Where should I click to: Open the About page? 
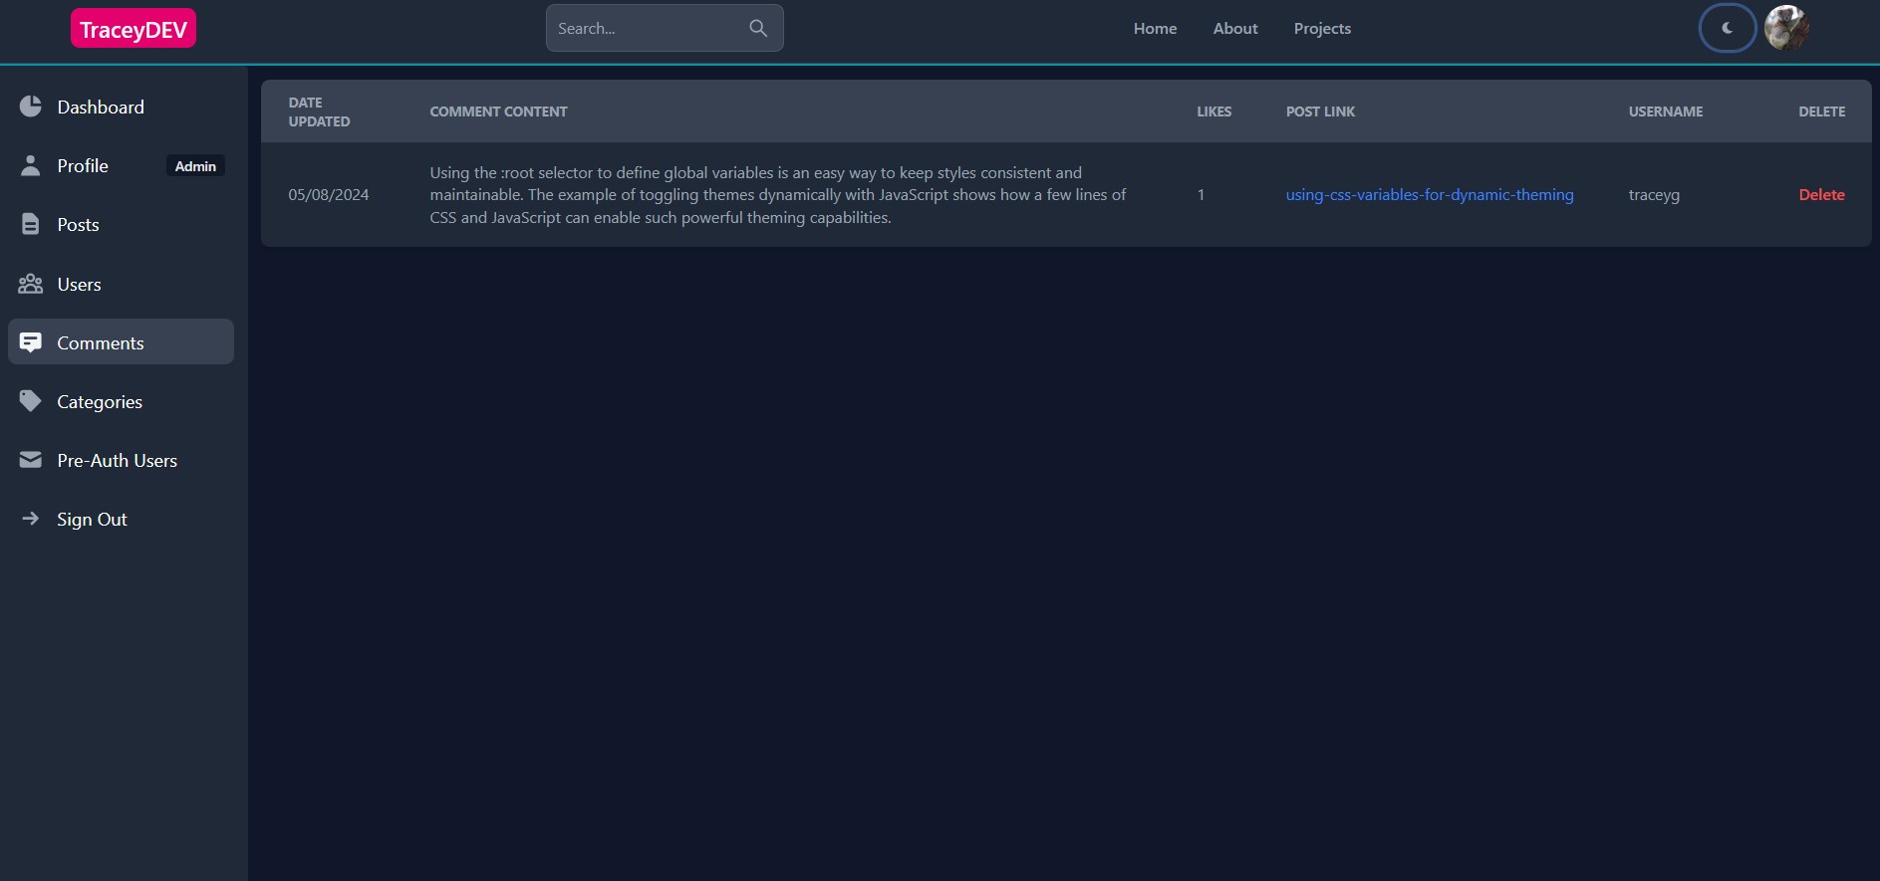coord(1234,29)
